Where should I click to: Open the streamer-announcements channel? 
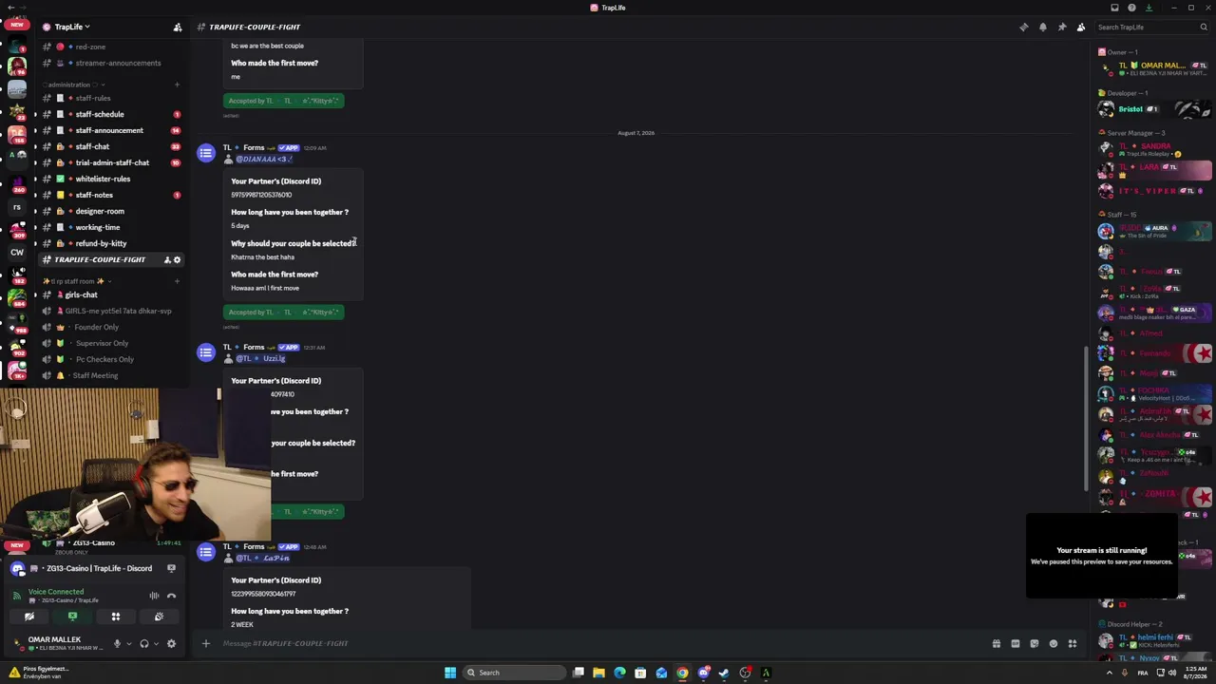pyautogui.click(x=112, y=63)
